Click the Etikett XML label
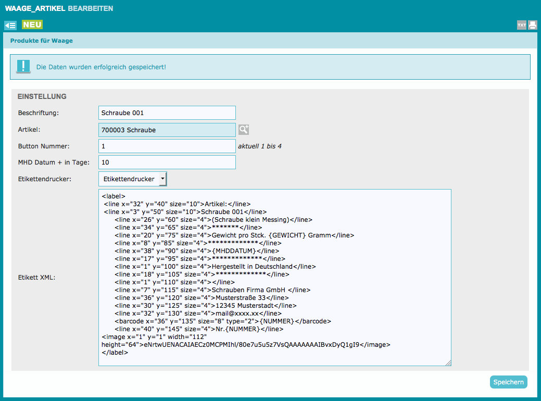The image size is (541, 401). point(36,278)
